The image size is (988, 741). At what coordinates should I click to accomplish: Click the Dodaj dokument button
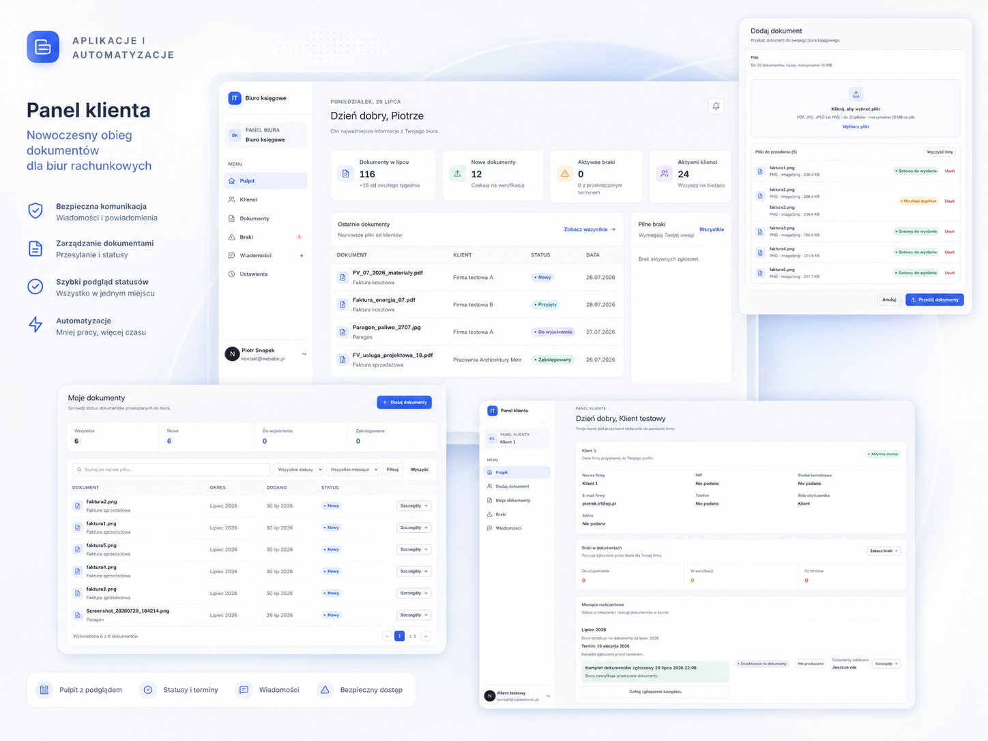coord(404,403)
